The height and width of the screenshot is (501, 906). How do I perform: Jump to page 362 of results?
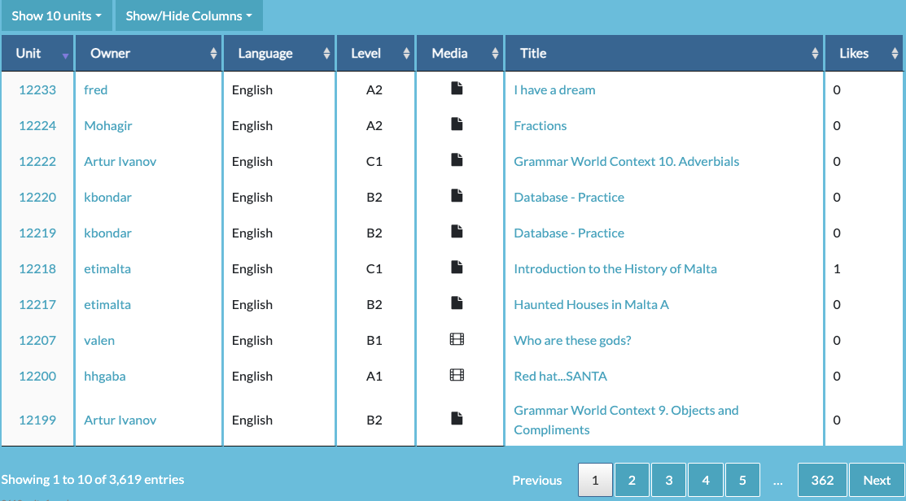pyautogui.click(x=822, y=480)
